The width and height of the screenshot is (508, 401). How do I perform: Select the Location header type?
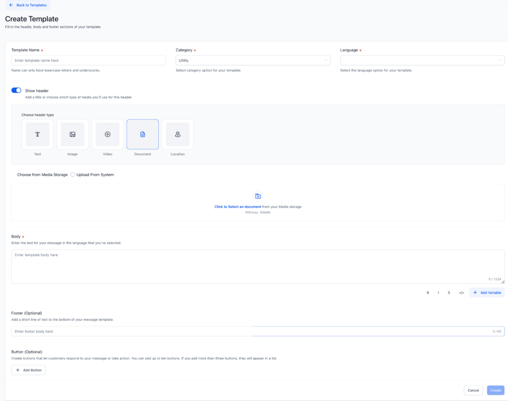177,134
